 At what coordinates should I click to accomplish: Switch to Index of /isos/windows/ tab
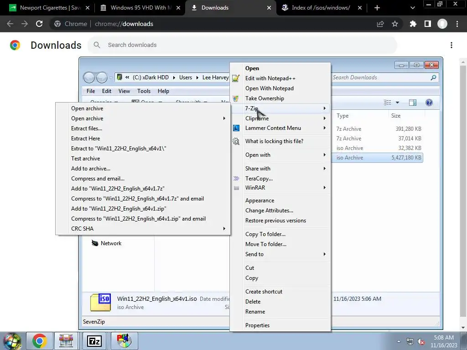coord(322,8)
